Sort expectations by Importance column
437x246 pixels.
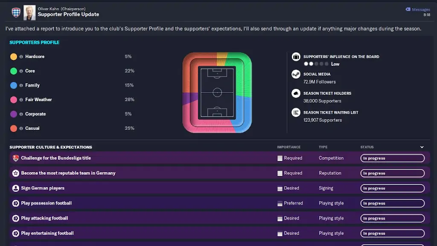[289, 147]
